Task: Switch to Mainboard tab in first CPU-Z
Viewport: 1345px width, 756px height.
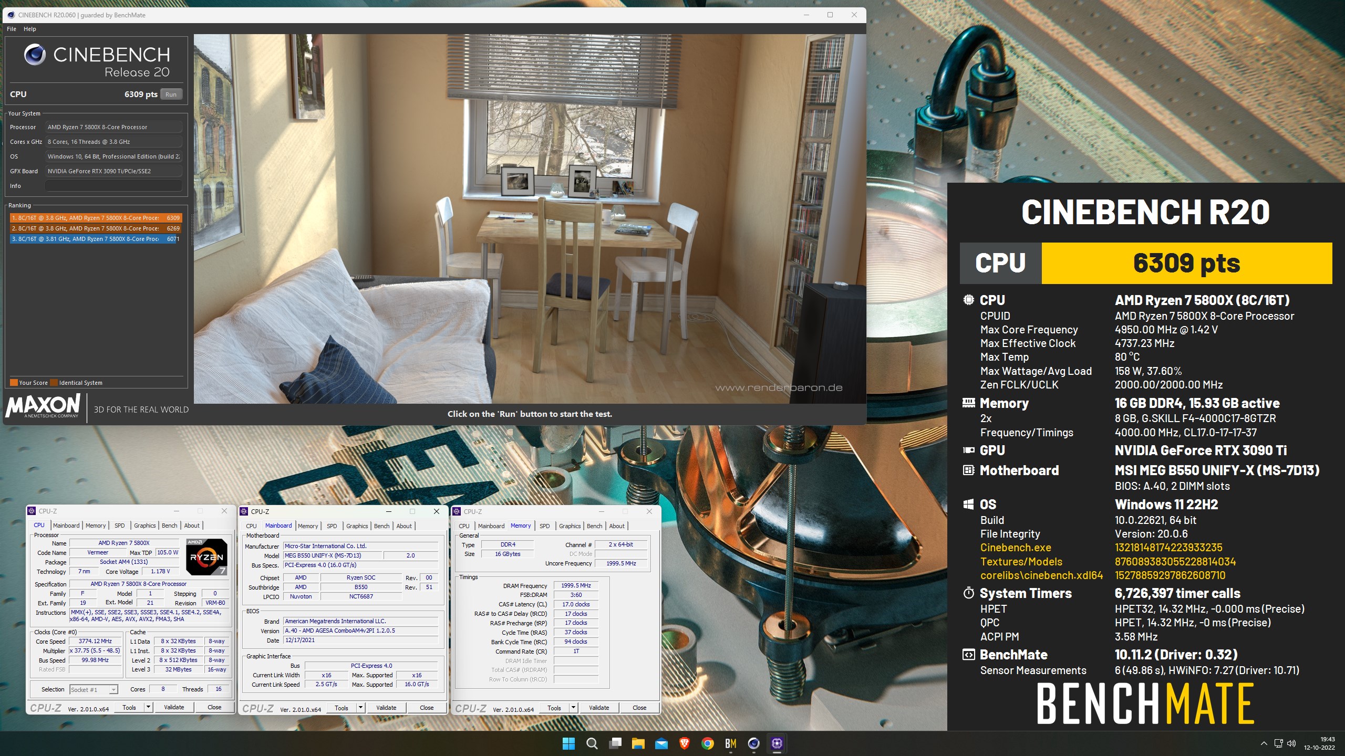Action: point(66,526)
